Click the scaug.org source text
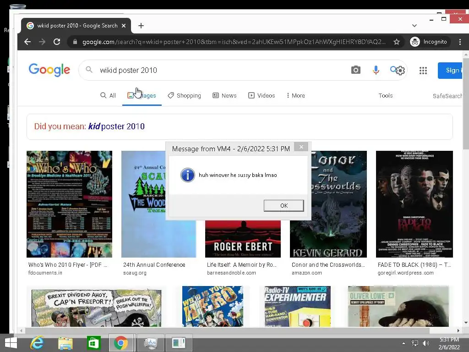 click(x=135, y=273)
